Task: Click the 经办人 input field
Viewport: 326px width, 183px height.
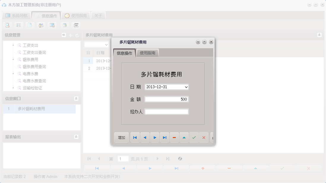Action: (x=167, y=112)
